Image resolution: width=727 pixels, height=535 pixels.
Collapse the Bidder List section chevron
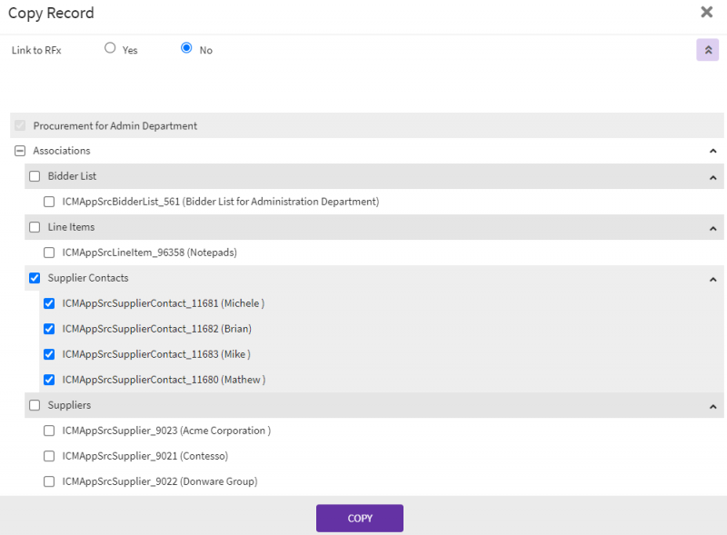713,176
